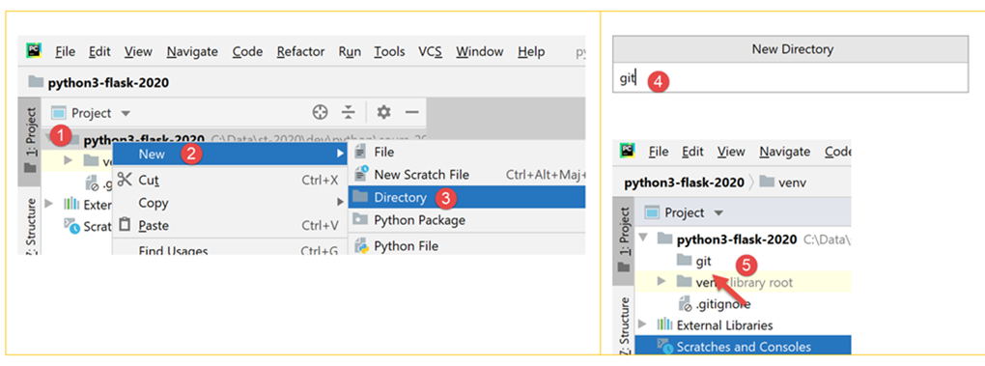
Task: Click python3-flask-2020 breadcrumb in left window
Action: click(108, 83)
